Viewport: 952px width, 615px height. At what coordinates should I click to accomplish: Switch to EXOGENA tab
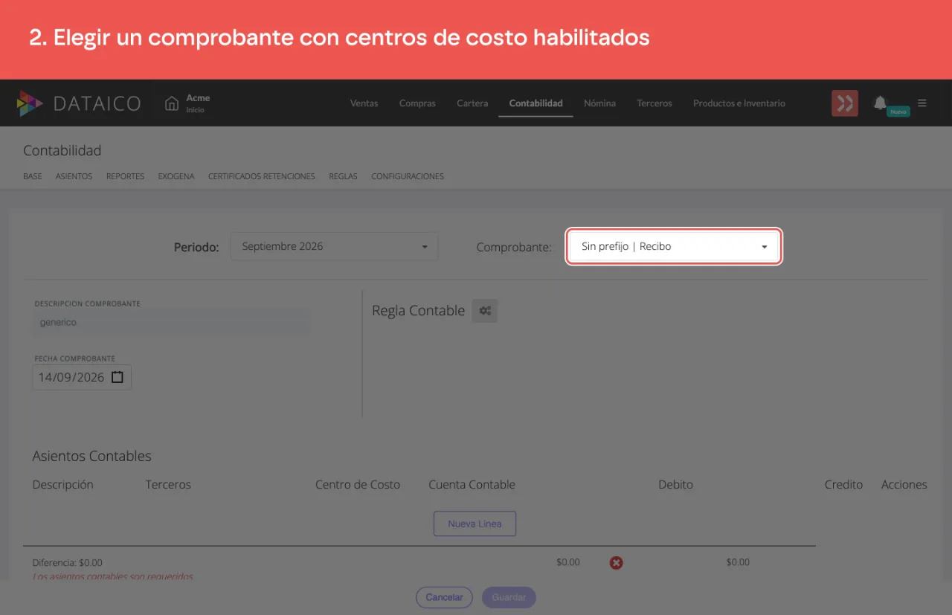(x=176, y=177)
